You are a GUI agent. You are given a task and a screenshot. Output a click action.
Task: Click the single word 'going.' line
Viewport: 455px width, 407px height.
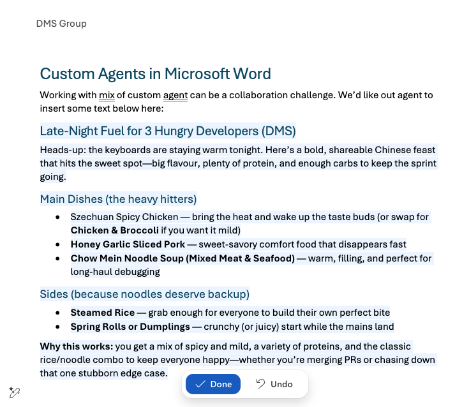(x=53, y=177)
